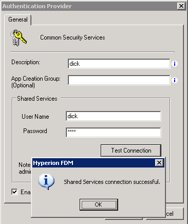
Task: Close the Authentication Provider window
Action: pos(181,6)
